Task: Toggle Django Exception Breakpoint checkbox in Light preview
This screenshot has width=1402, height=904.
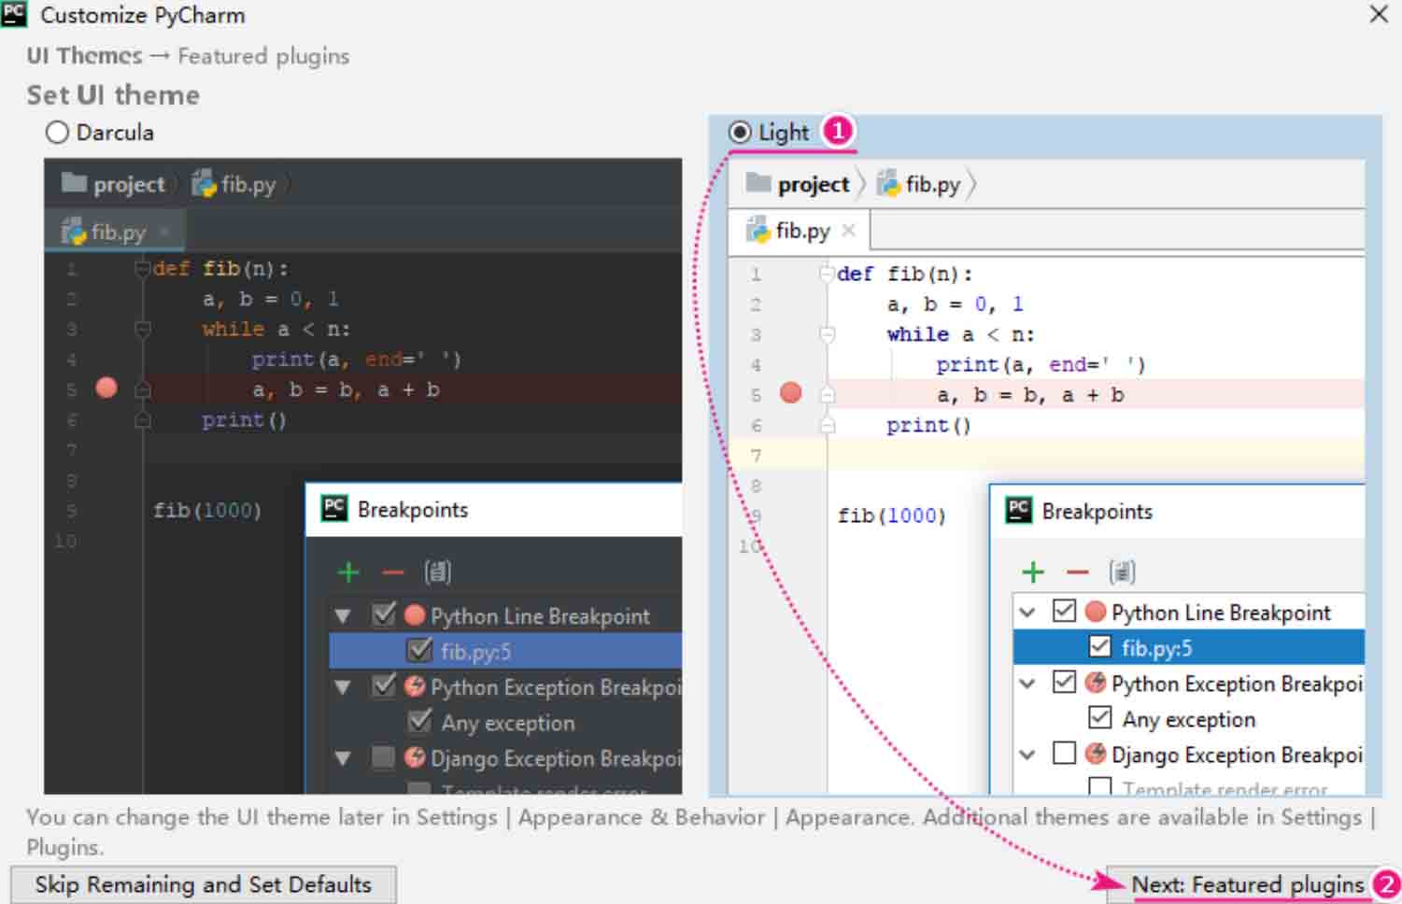Action: tap(1064, 753)
